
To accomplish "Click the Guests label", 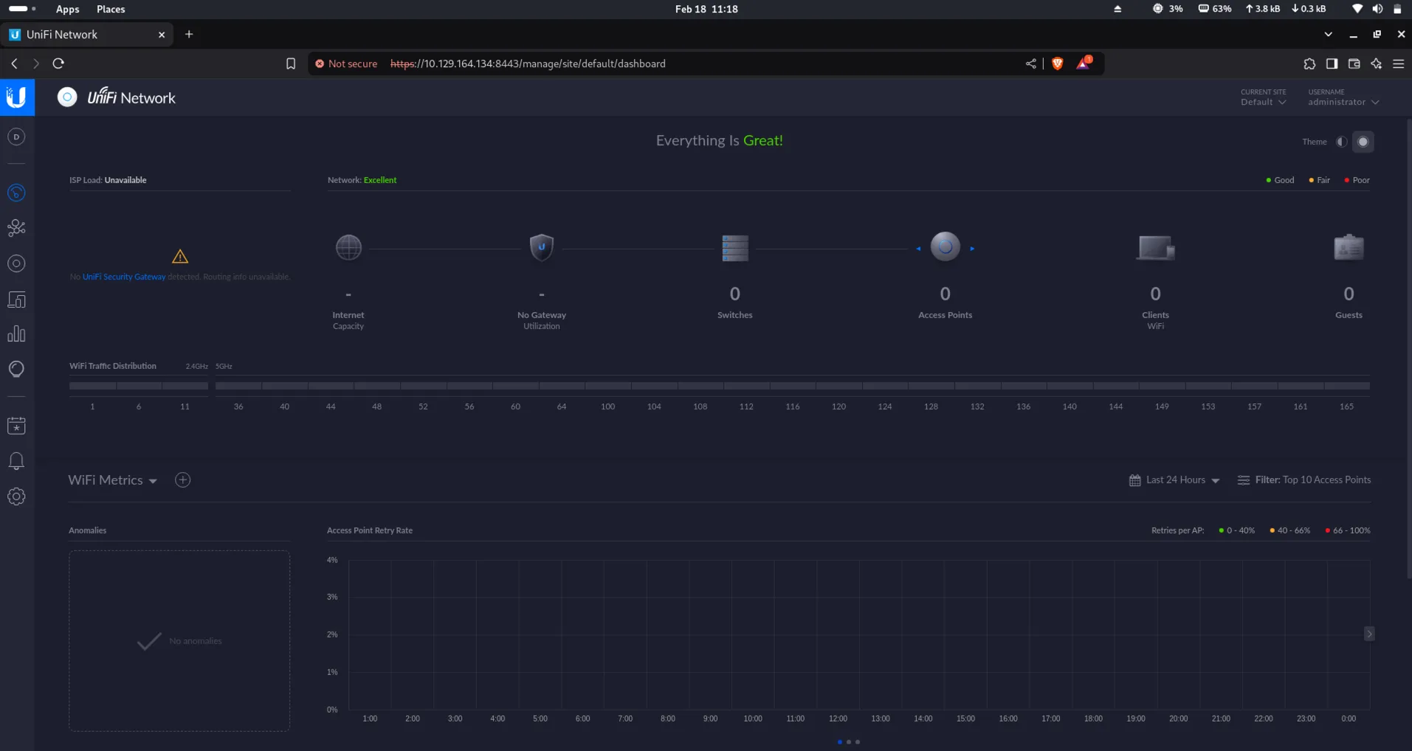I will 1349,315.
